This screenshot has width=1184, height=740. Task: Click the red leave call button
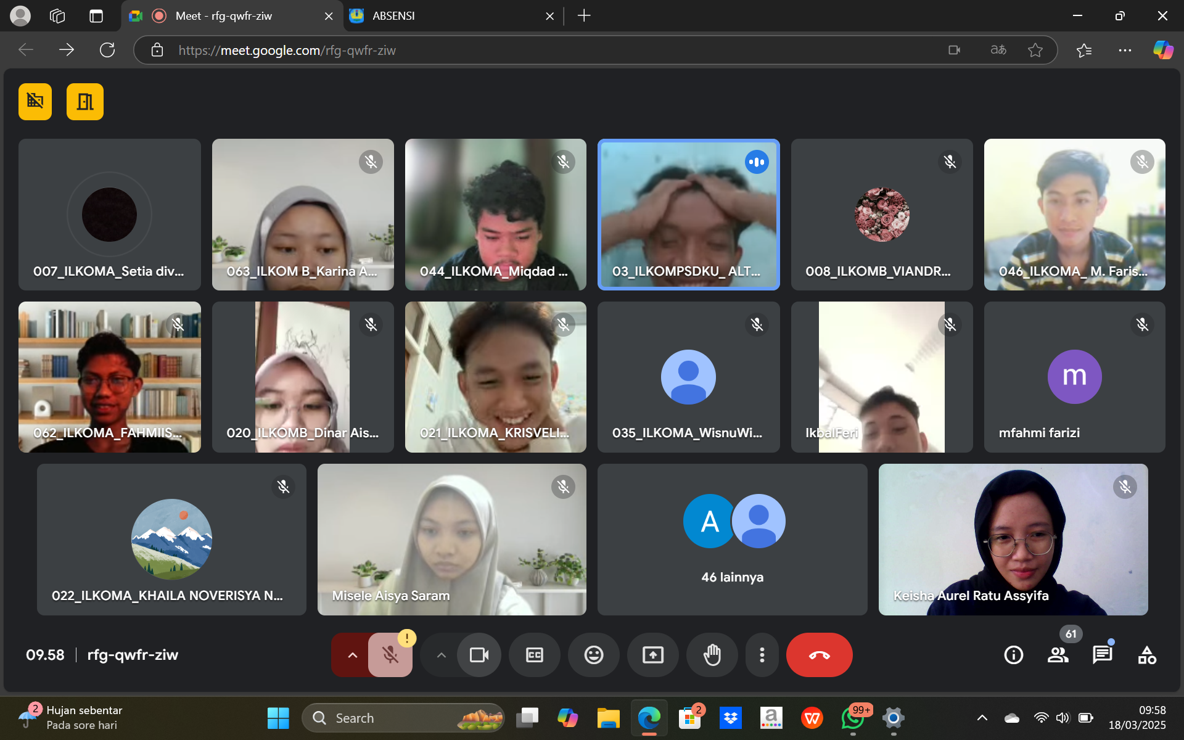pos(819,655)
